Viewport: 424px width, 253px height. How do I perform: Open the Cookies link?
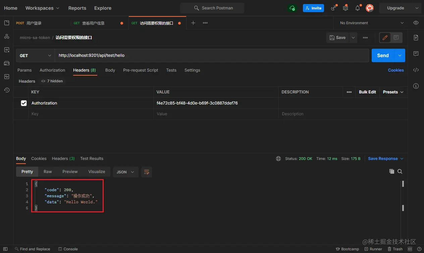pos(396,70)
